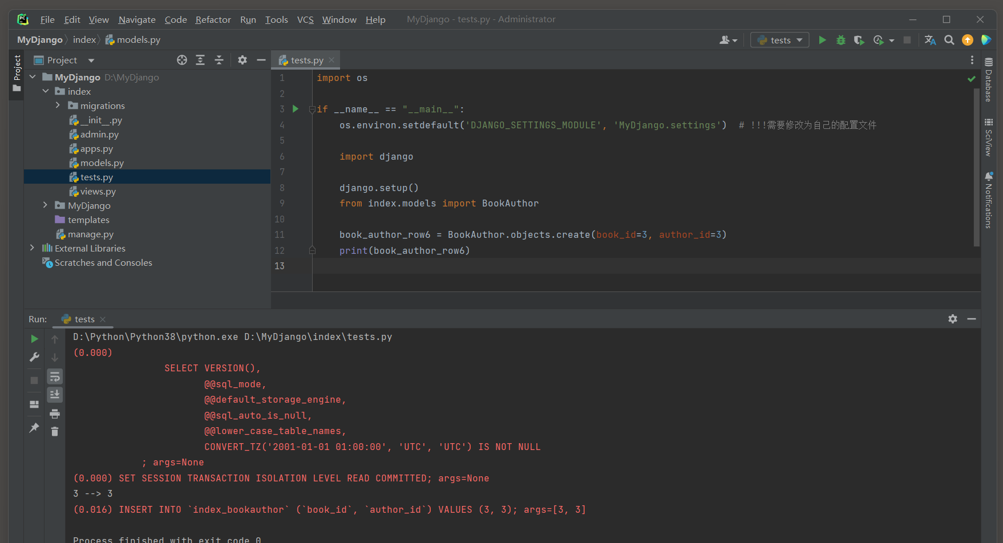Restore layout icon in the Run panel
This screenshot has width=1003, height=543.
point(34,404)
